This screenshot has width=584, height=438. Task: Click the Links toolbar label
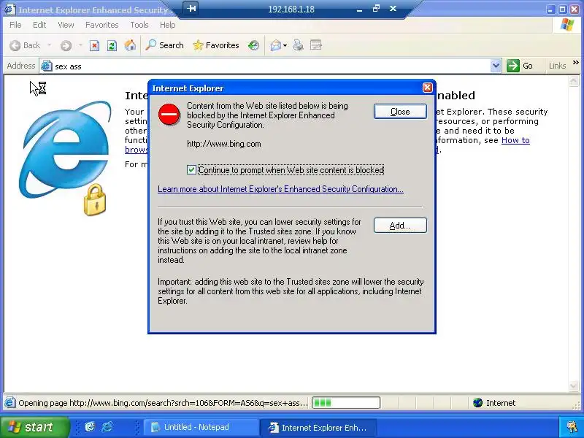coord(557,66)
